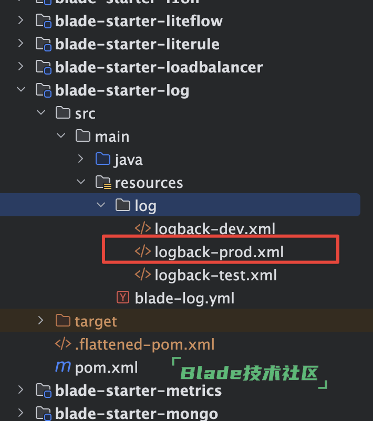Click the blade-starter-log module folder icon

44,90
